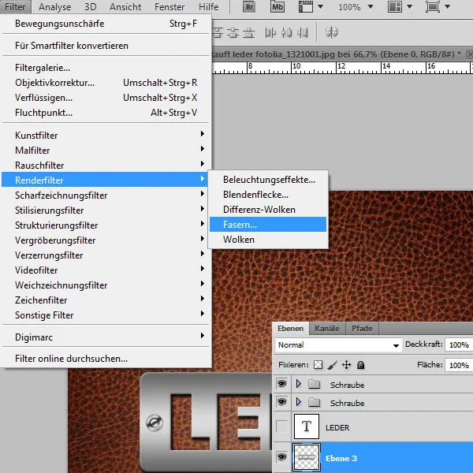The height and width of the screenshot is (473, 473).
Task: Show the LEDER text layer
Action: tap(283, 427)
